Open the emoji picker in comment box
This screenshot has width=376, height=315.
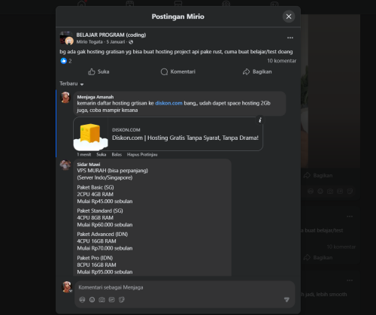tap(92, 300)
